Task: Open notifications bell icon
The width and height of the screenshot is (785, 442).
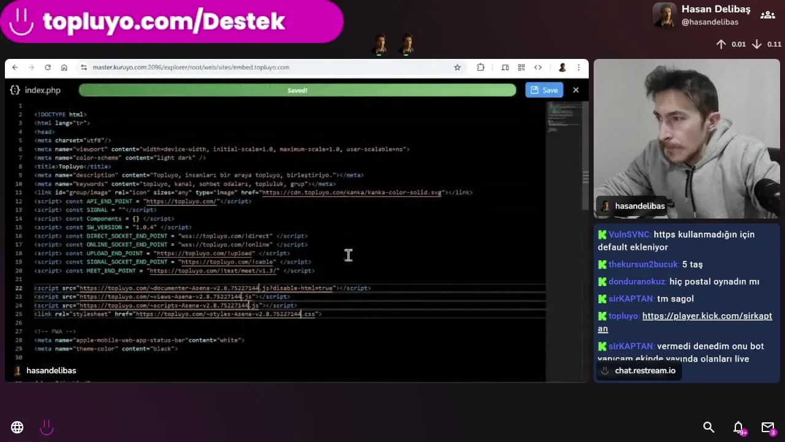Action: (x=738, y=427)
